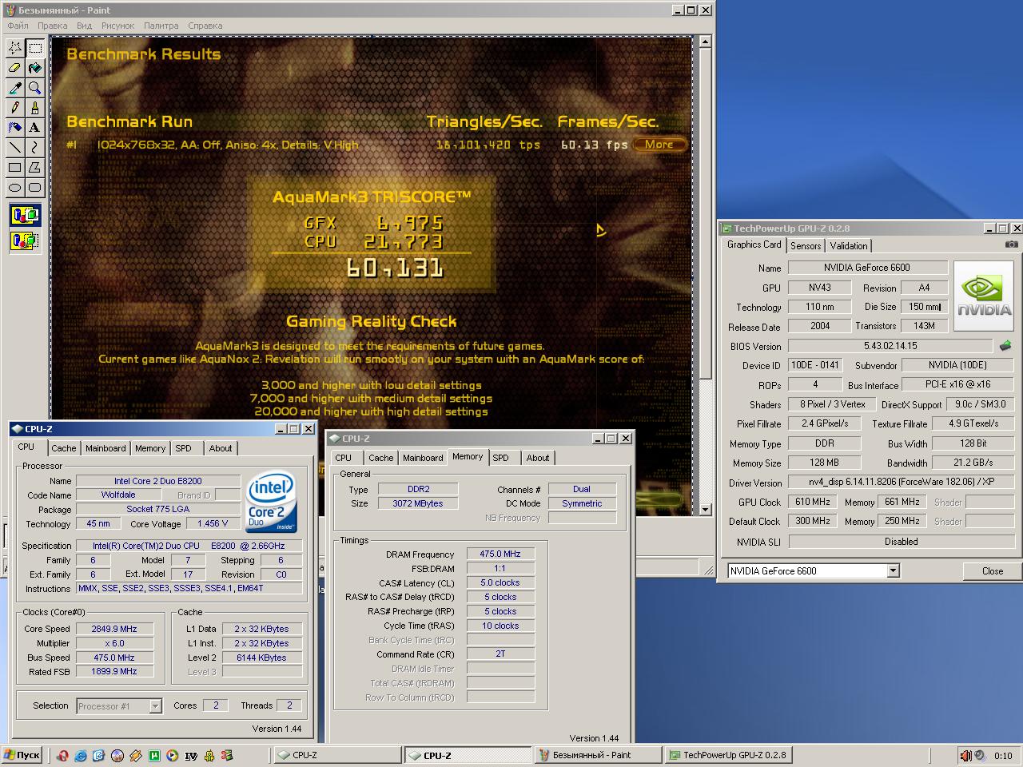Click the Core Speed 2849.9 MHz value
Viewport: 1023px width, 767px height.
pos(114,629)
